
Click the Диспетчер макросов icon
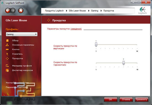click(x=7, y=70)
